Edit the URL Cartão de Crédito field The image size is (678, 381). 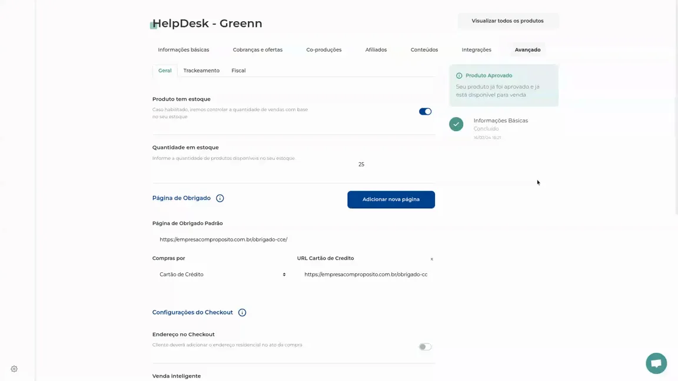(x=366, y=275)
